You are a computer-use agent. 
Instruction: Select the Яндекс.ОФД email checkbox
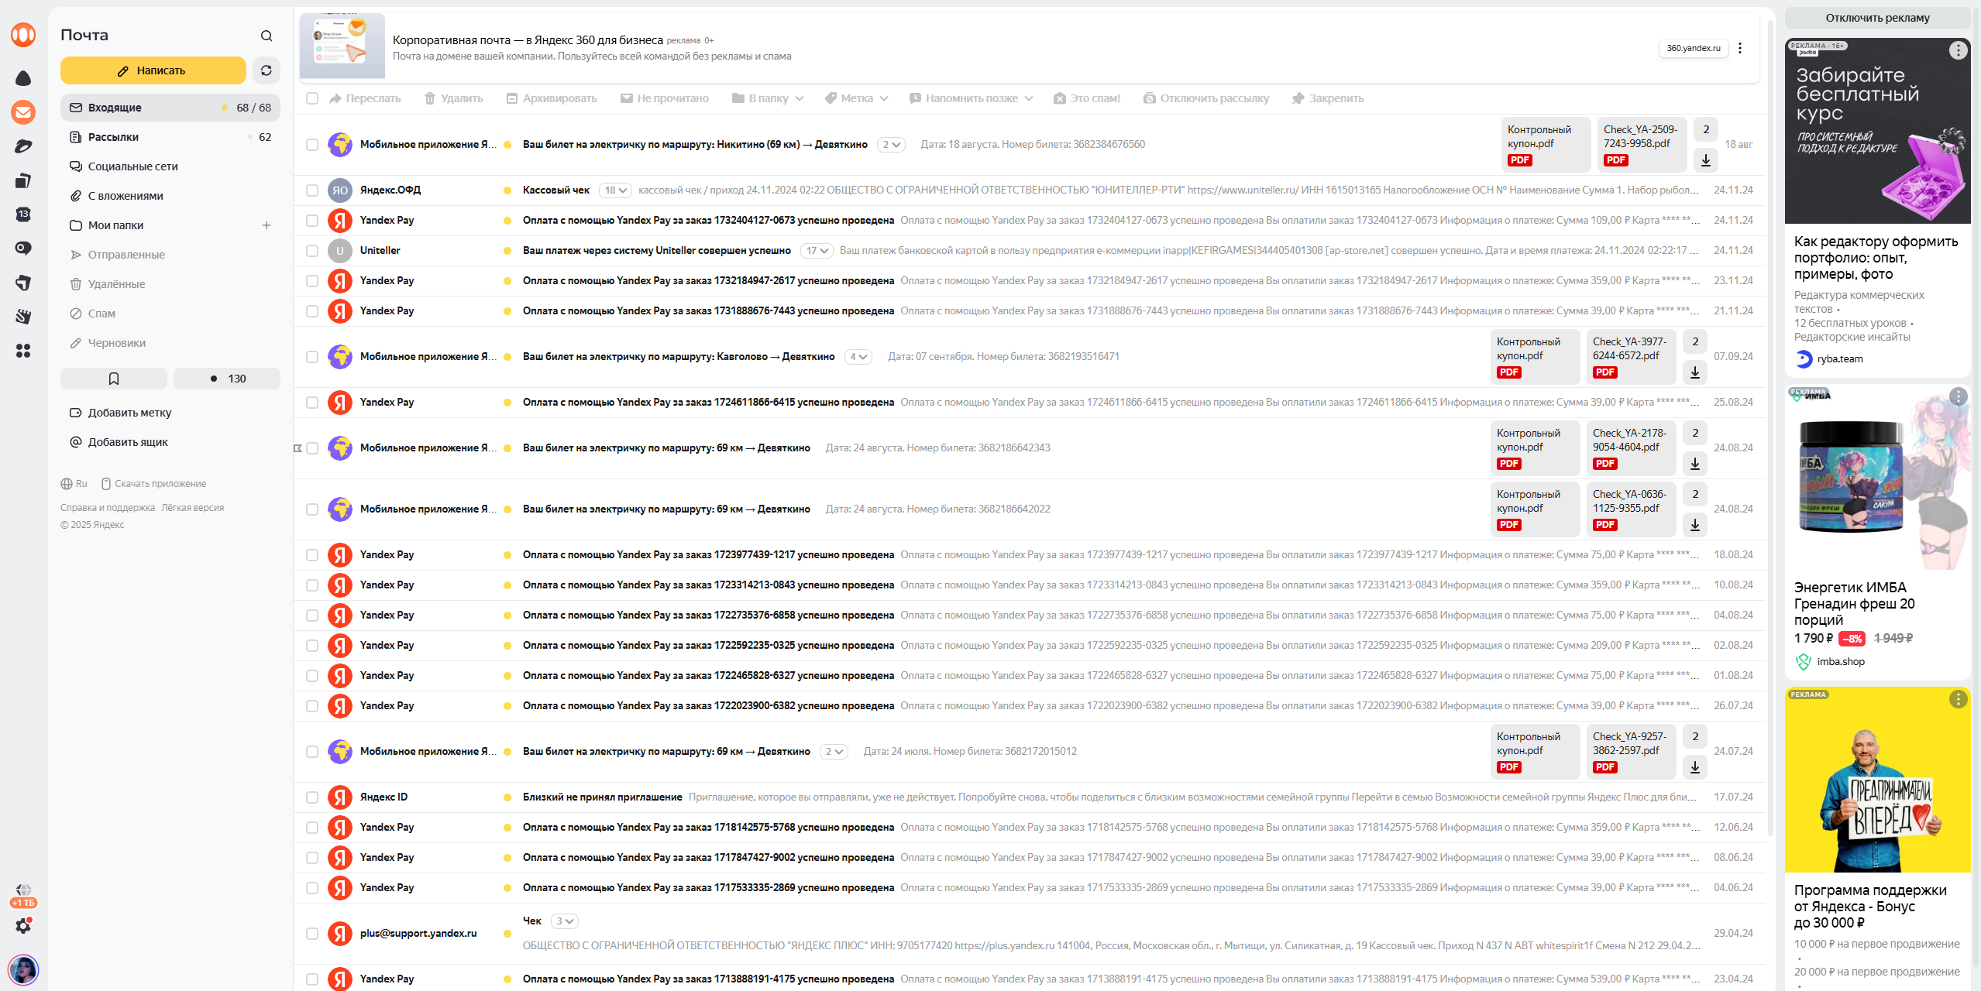click(312, 190)
